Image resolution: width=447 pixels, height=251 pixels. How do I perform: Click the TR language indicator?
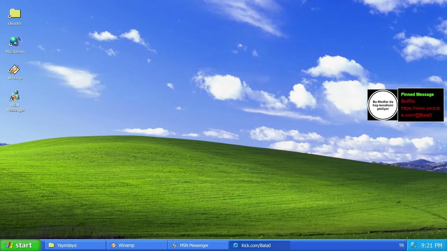click(x=401, y=245)
